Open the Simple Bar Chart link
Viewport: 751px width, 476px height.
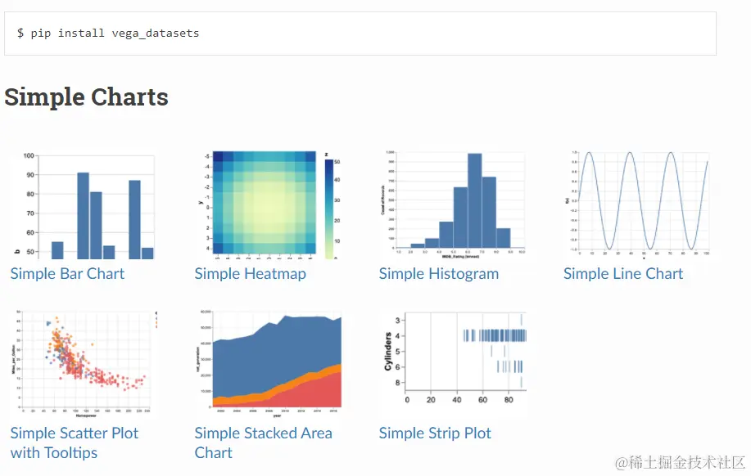coord(67,274)
